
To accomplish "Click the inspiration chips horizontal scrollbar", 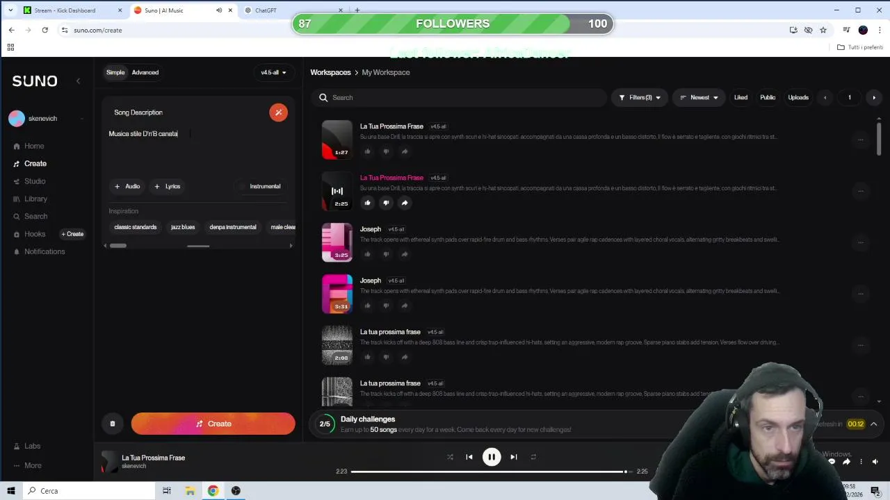I will click(x=118, y=245).
